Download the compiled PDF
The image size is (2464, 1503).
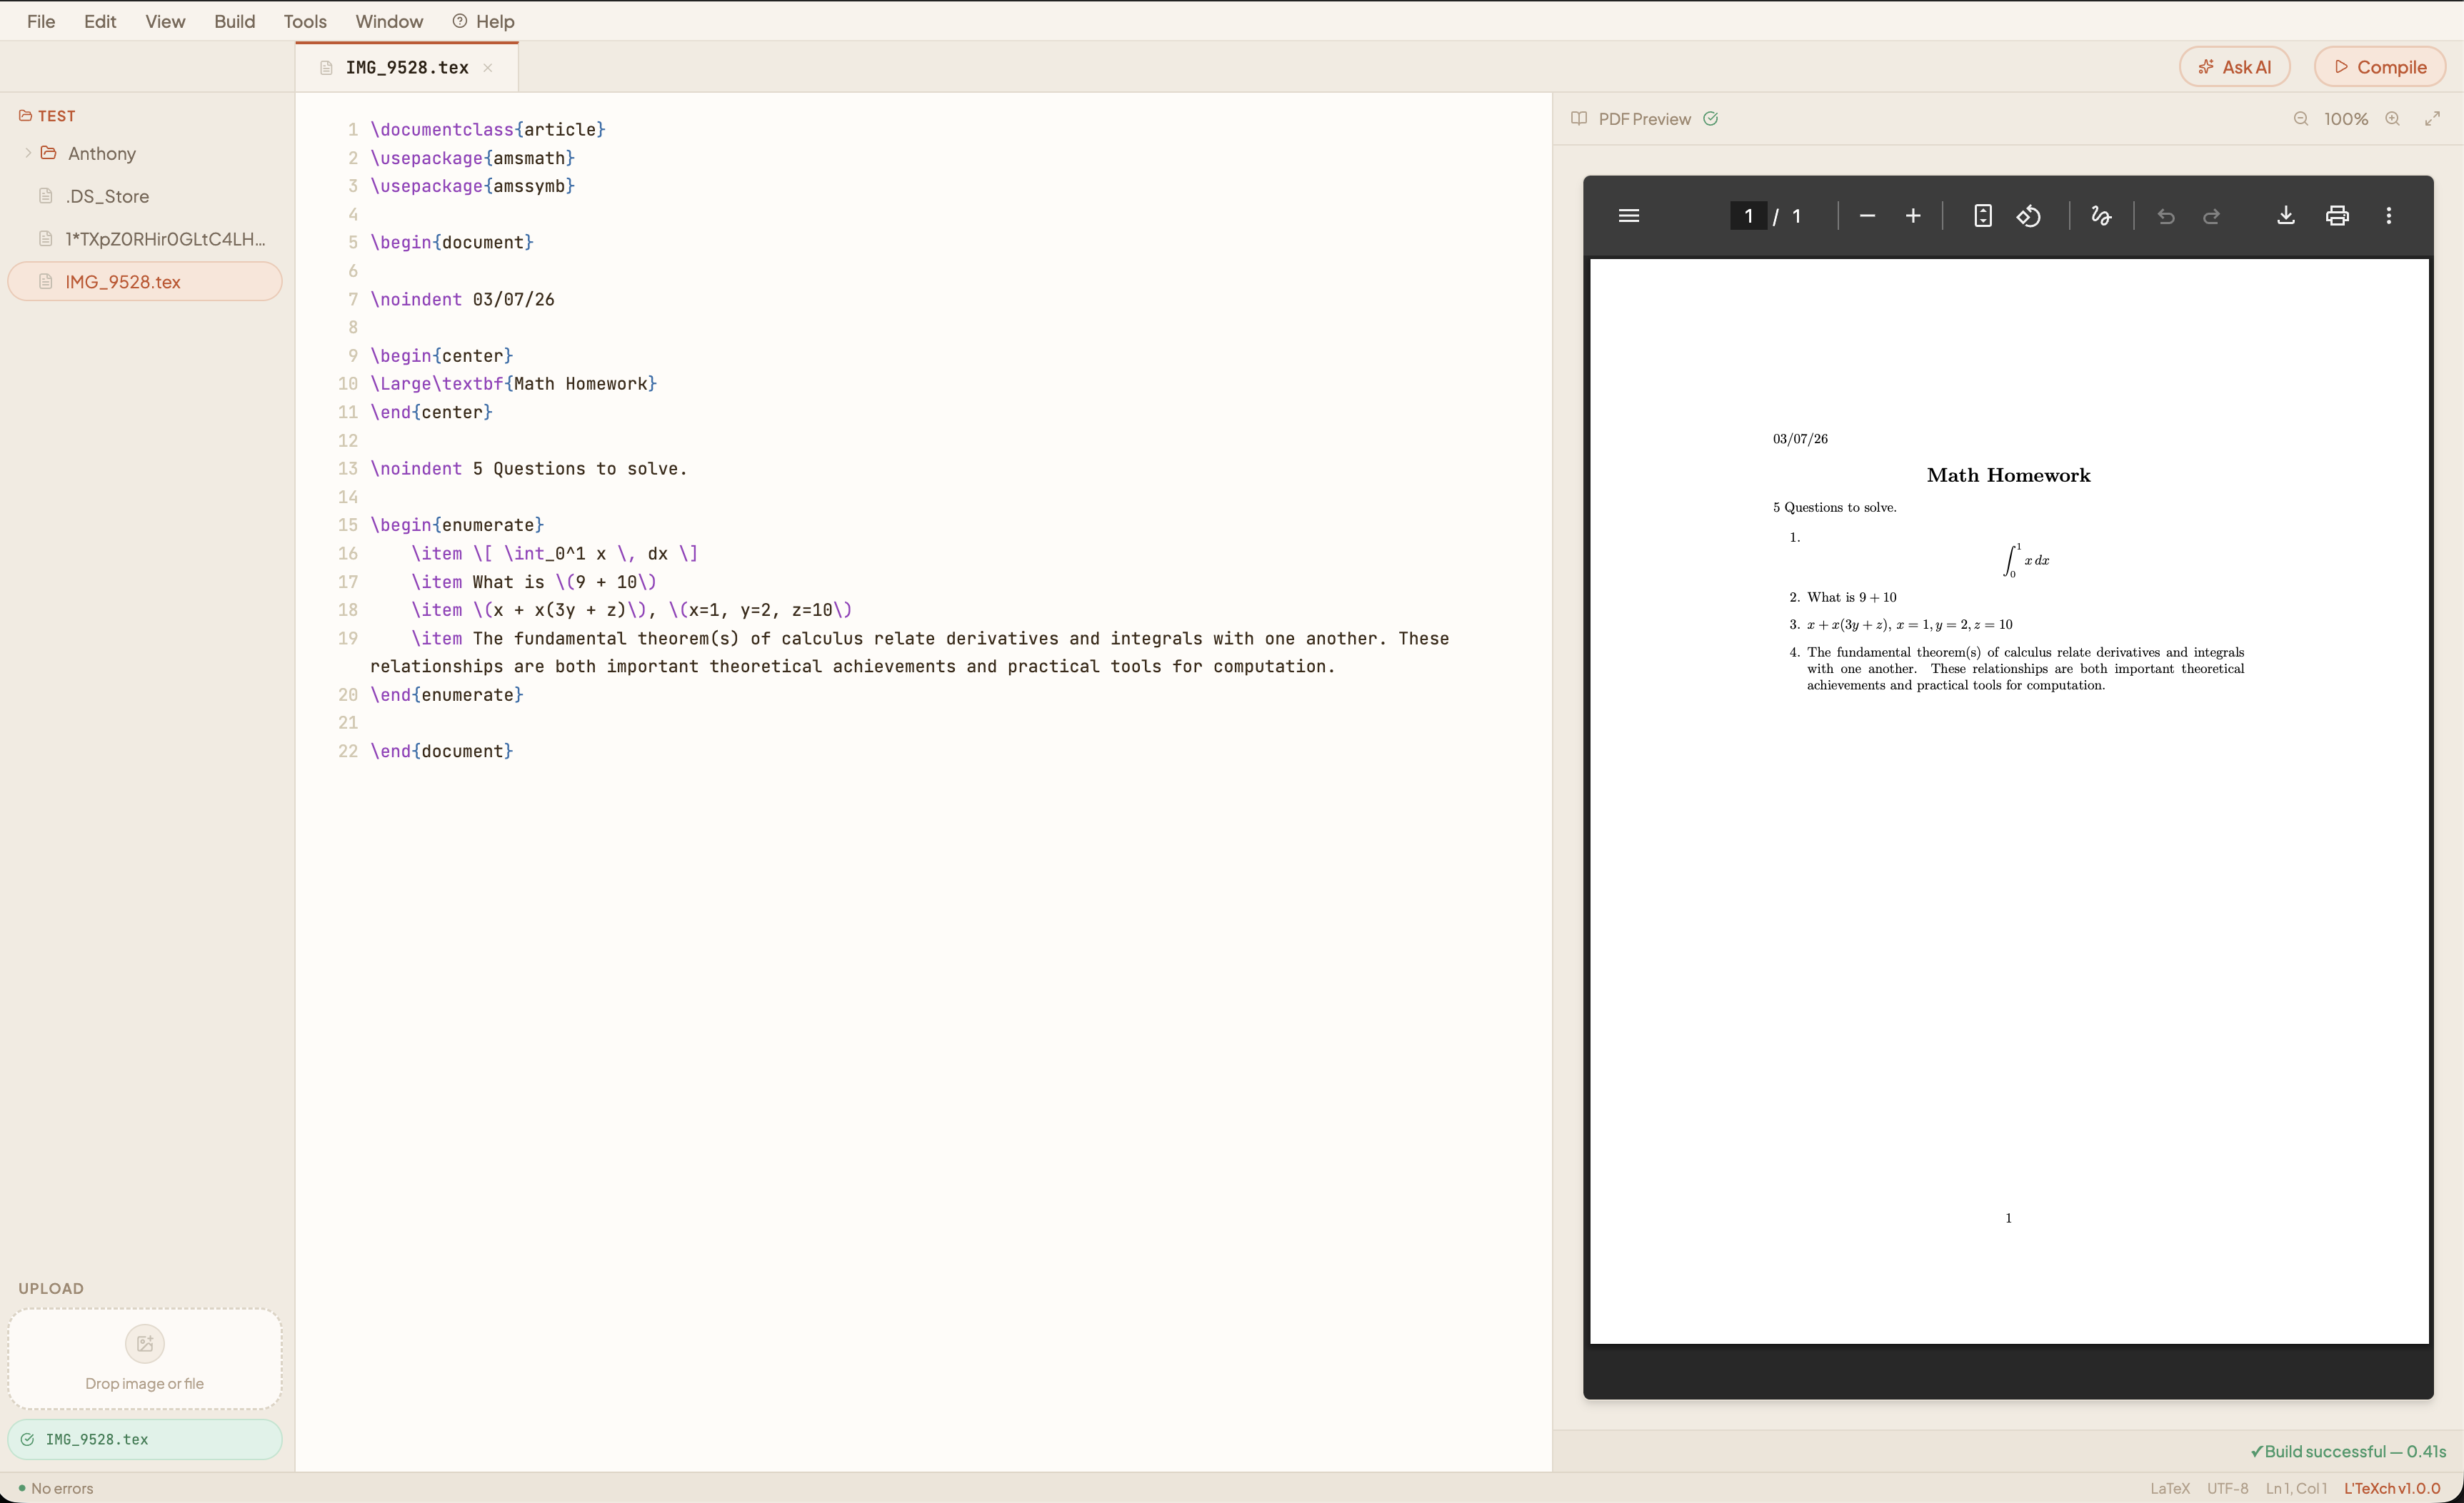pos(2285,216)
